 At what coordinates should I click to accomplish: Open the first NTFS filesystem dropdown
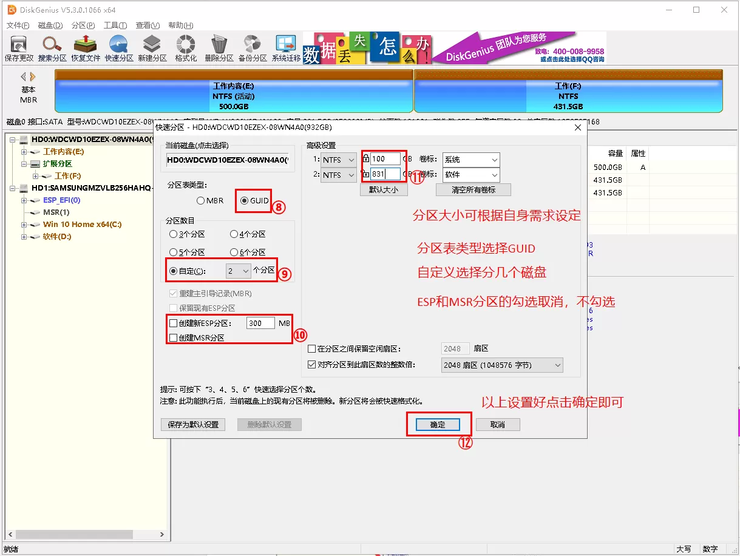tap(338, 160)
